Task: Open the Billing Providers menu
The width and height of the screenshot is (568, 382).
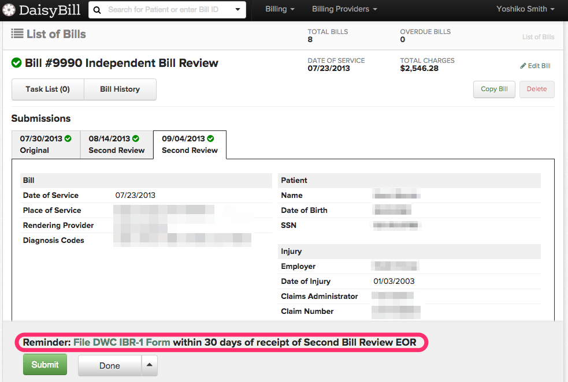Action: click(344, 9)
